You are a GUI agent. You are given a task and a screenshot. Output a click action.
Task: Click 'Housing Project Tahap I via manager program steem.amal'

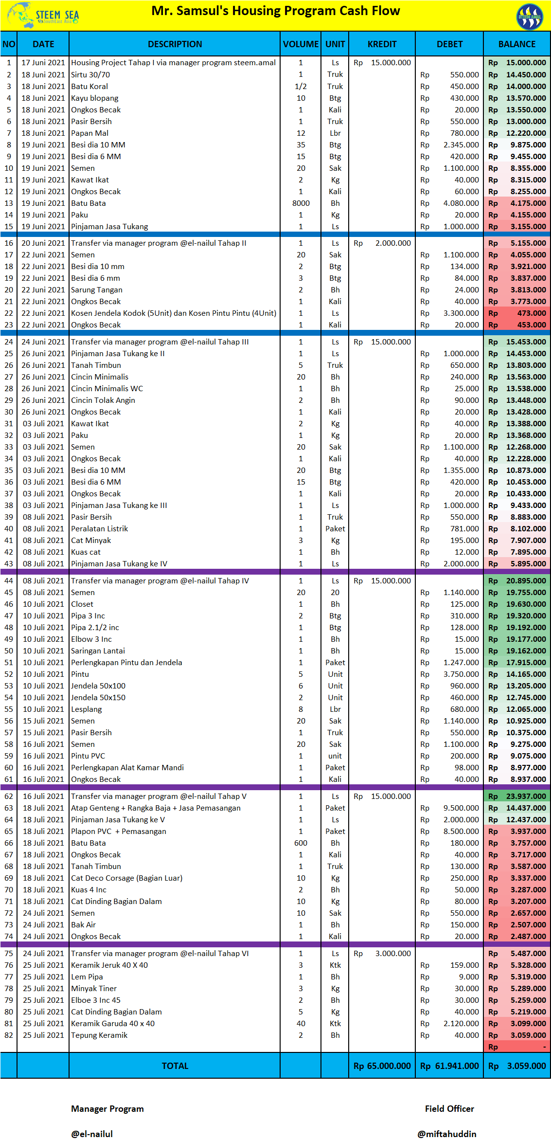click(173, 63)
